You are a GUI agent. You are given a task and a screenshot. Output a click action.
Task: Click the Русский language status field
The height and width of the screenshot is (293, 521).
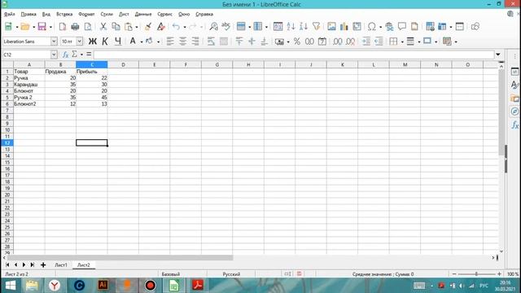(231, 274)
